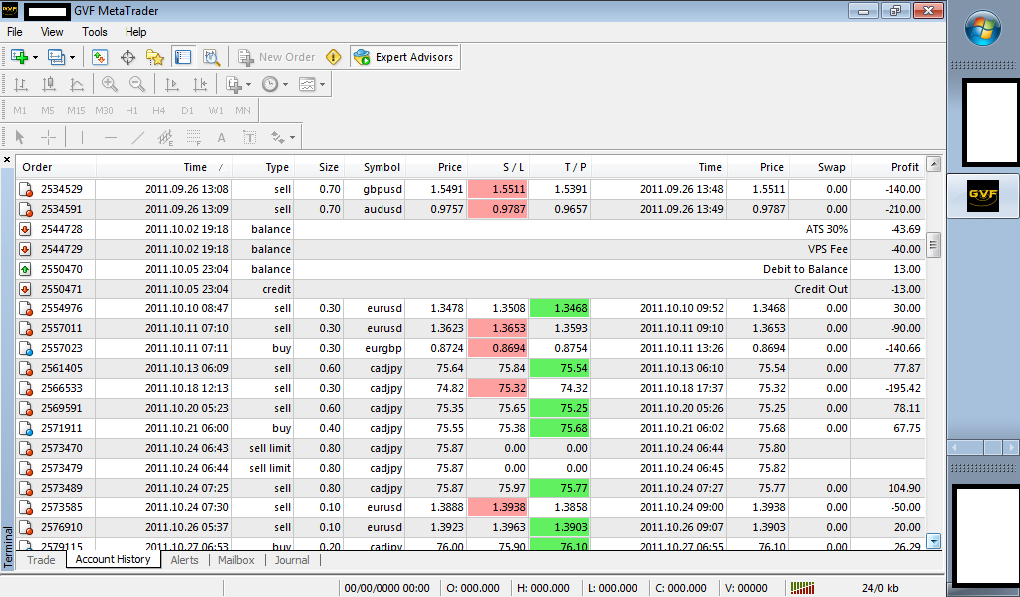Viewport: 1020px width, 597px height.
Task: Open the Indicators list icon
Action: pos(233,84)
